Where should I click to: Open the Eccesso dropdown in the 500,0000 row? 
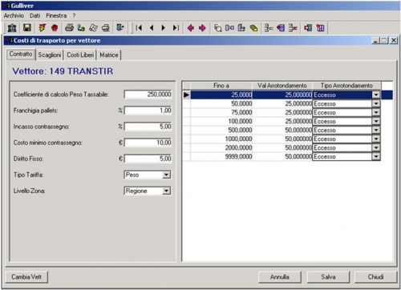point(376,130)
